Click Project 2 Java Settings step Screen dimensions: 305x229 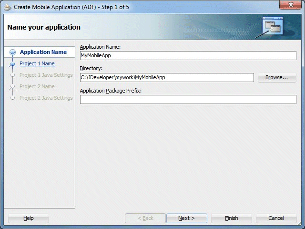[46, 98]
